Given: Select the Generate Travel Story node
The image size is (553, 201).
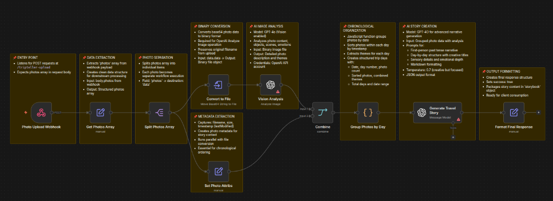Looking at the screenshot, I should [437, 113].
